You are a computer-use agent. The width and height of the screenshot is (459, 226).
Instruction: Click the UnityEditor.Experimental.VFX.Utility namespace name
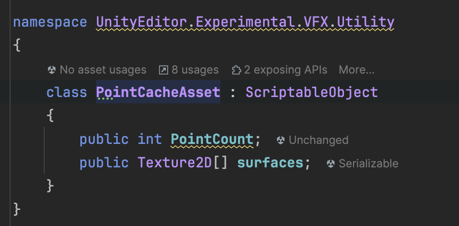(x=245, y=22)
